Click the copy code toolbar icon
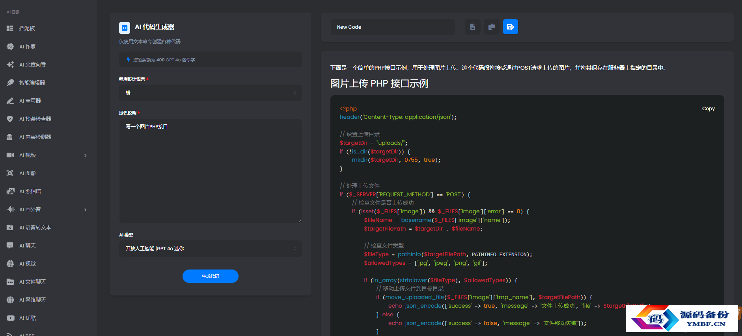Screen dimensions: 742x336 pos(491,27)
